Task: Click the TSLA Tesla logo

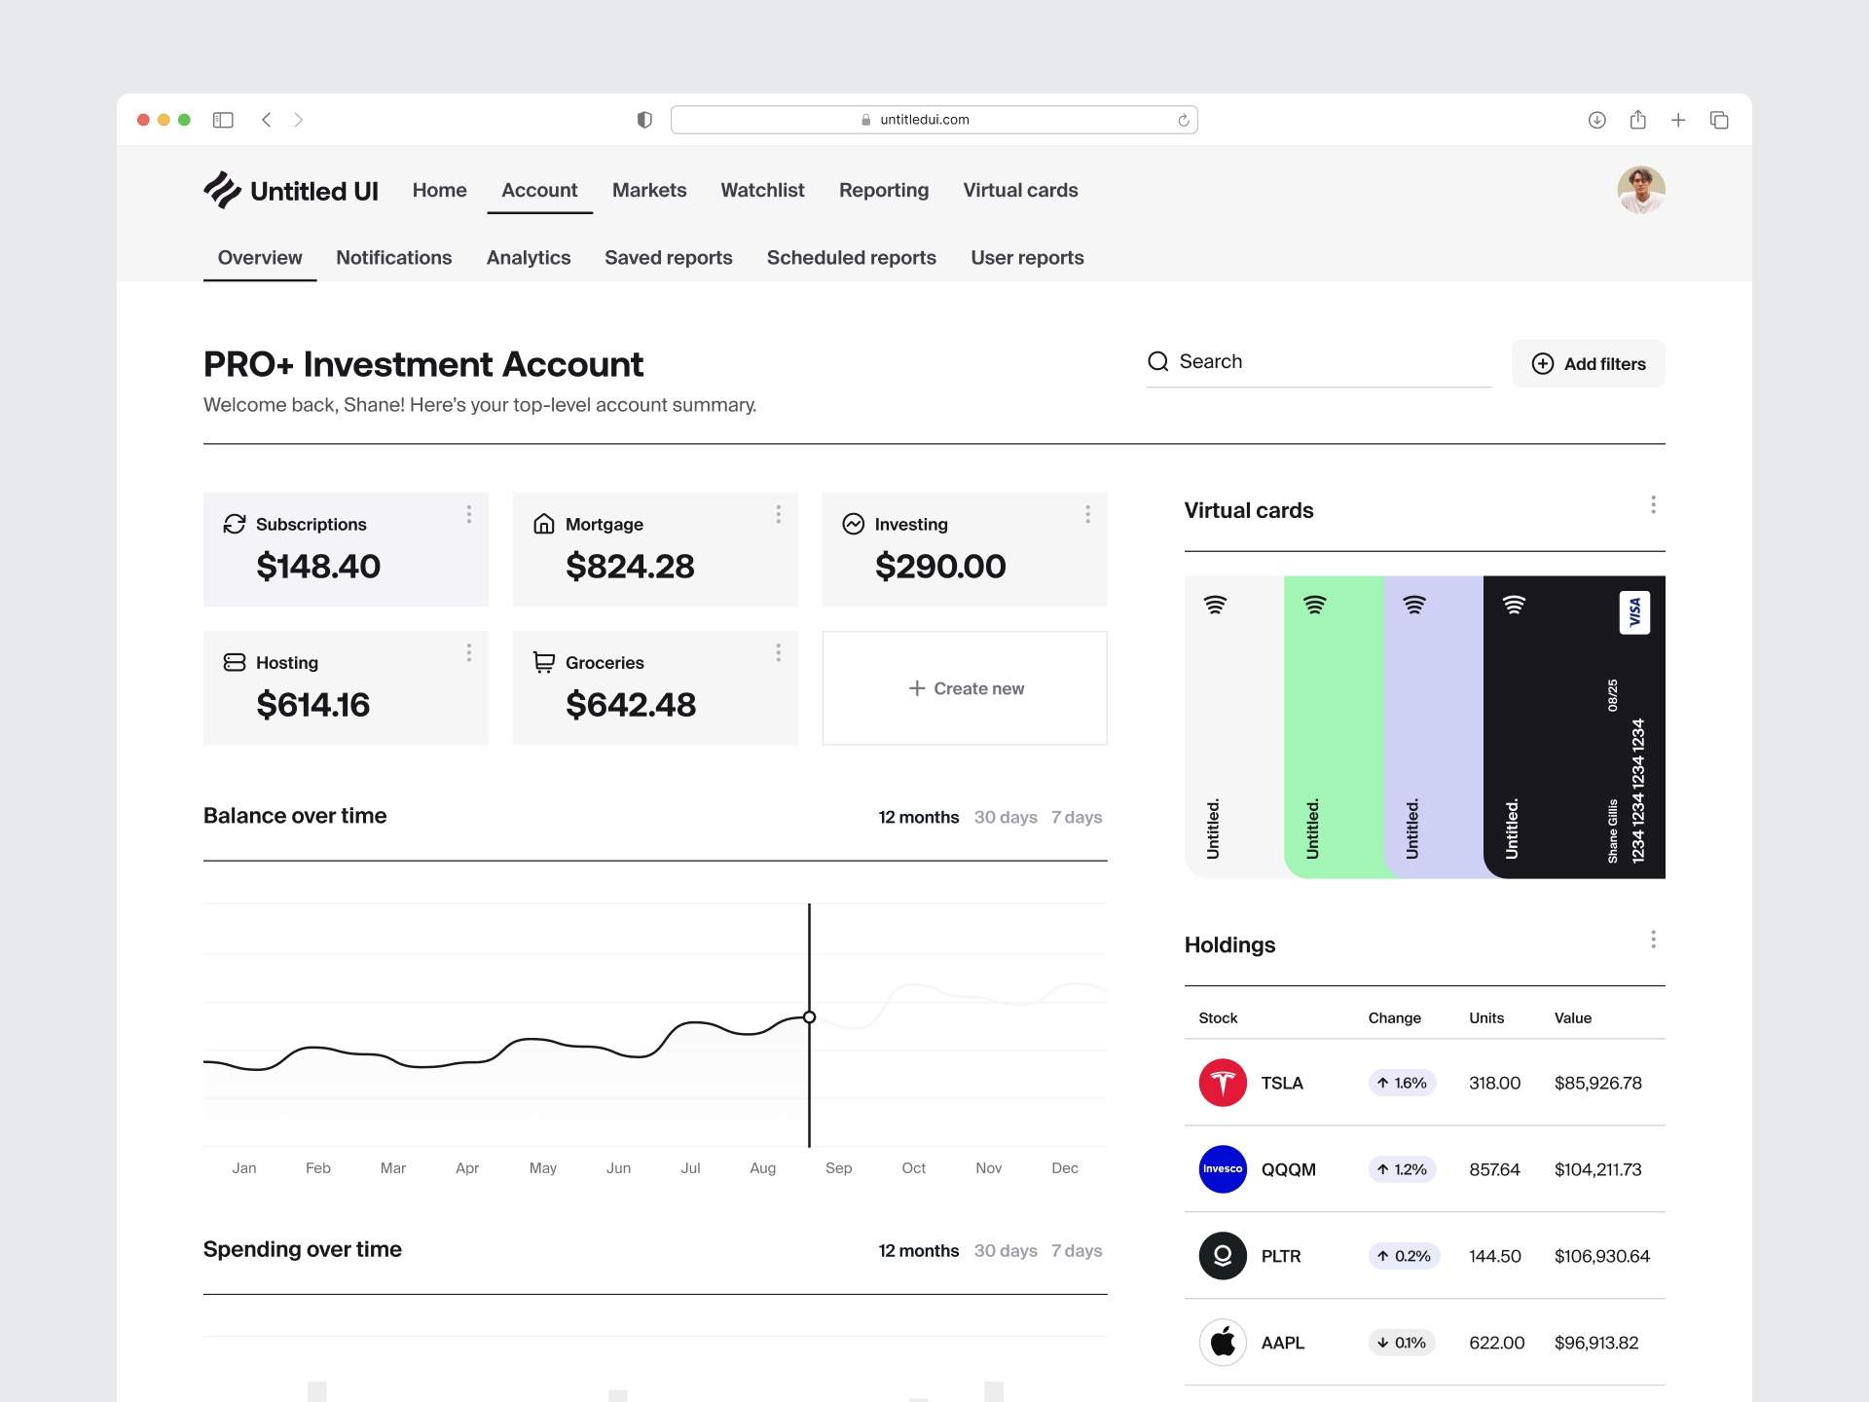Action: [x=1223, y=1083]
